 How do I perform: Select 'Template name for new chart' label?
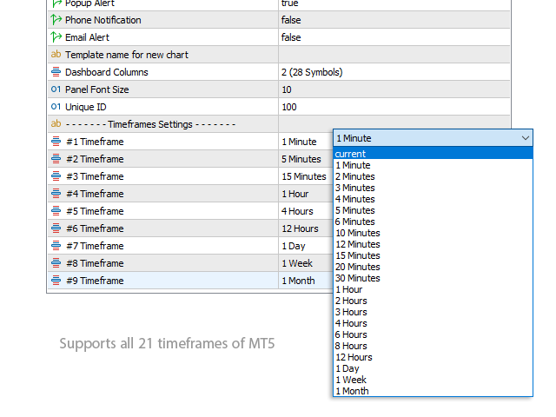(127, 55)
